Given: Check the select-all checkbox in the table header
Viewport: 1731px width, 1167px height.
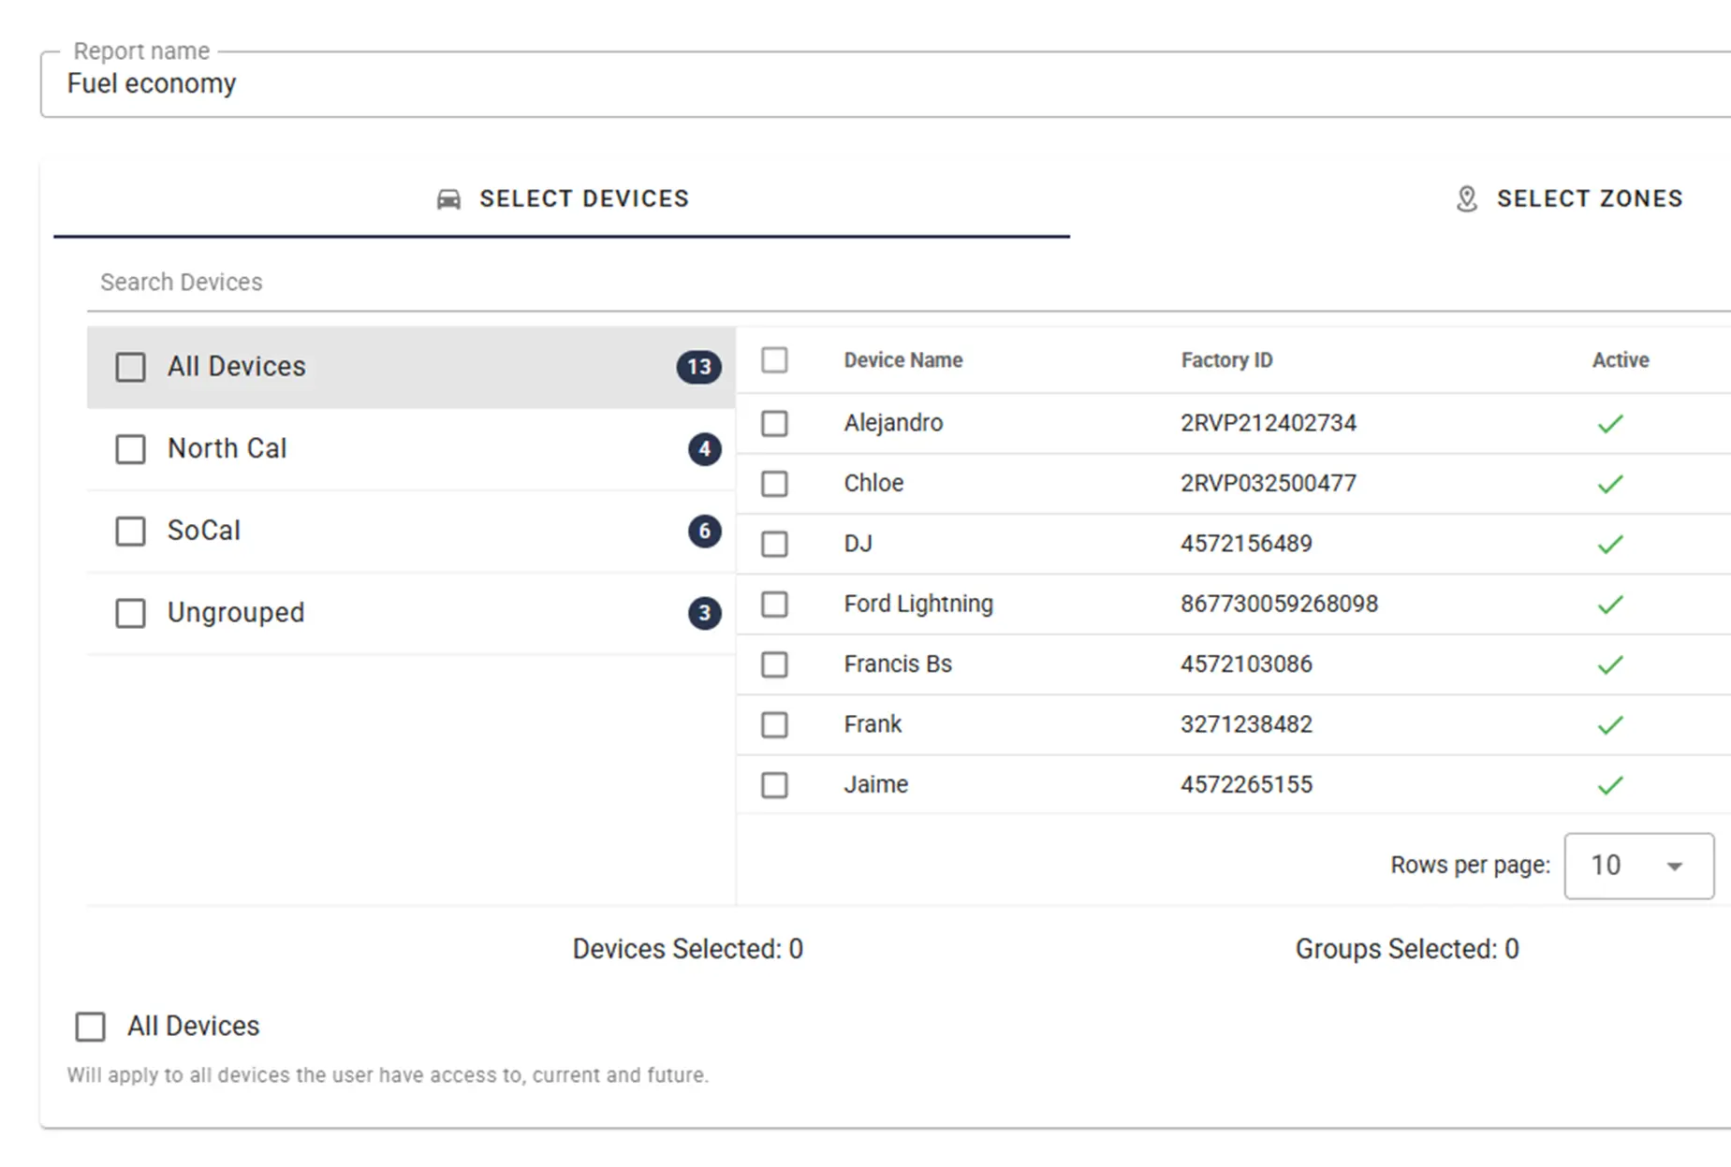Looking at the screenshot, I should coord(774,360).
